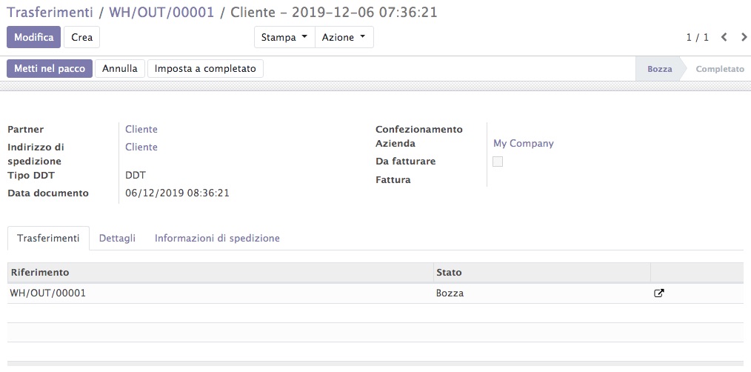Open the Partner Cliente link
The height and width of the screenshot is (372, 751).
point(141,130)
